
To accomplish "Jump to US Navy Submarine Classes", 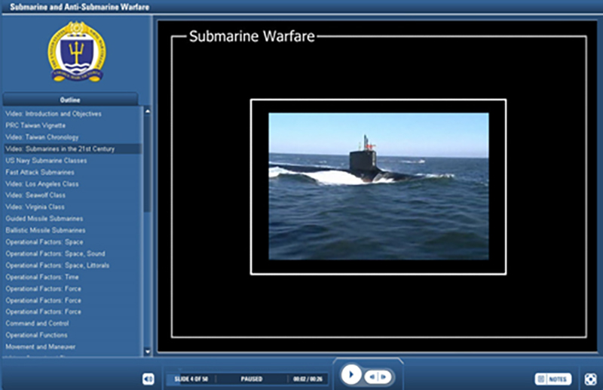I will (x=46, y=161).
